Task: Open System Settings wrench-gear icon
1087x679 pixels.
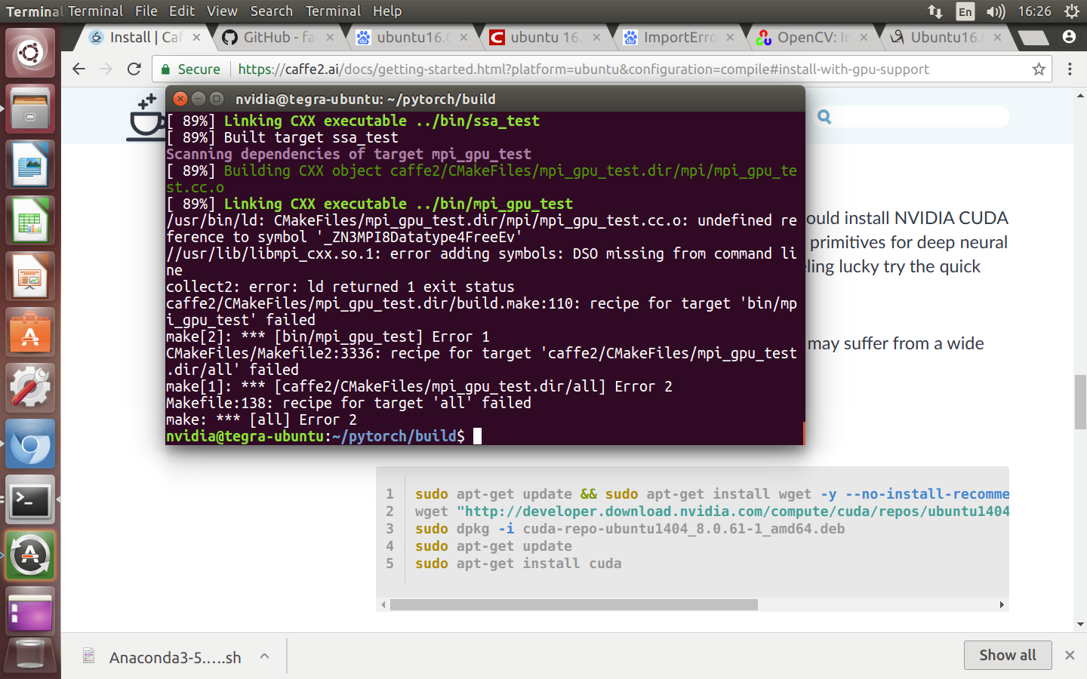Action: (x=30, y=388)
